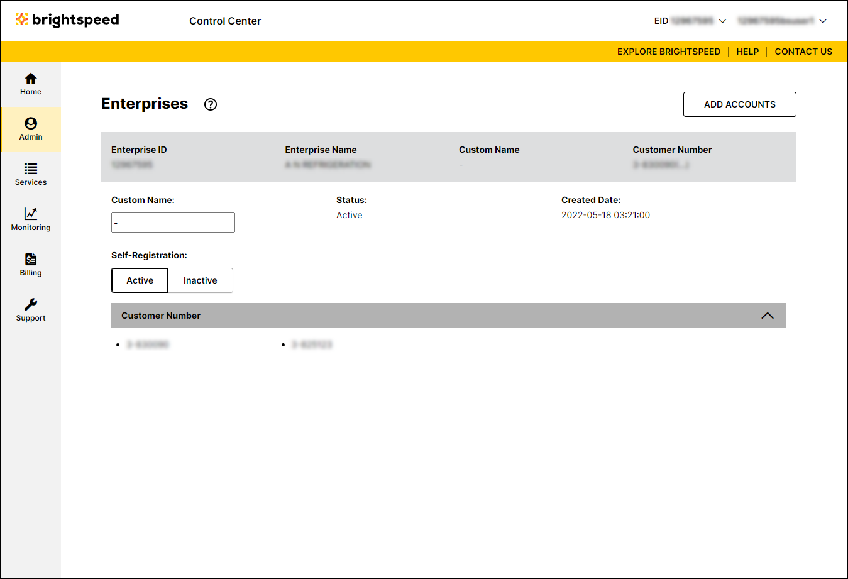Open the EID dropdown
The height and width of the screenshot is (579, 848).
click(x=690, y=21)
